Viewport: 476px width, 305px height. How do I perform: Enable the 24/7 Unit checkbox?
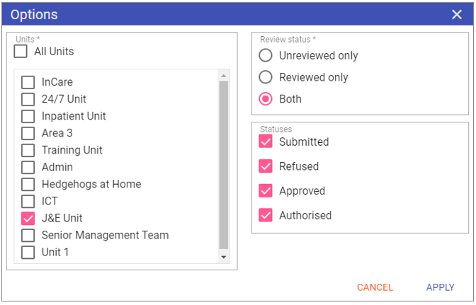pyautogui.click(x=28, y=99)
